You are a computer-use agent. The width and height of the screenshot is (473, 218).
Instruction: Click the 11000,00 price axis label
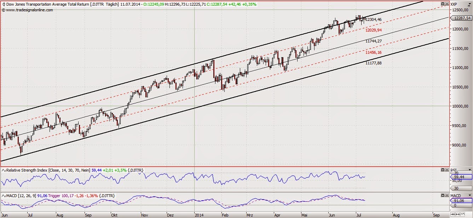click(460, 68)
